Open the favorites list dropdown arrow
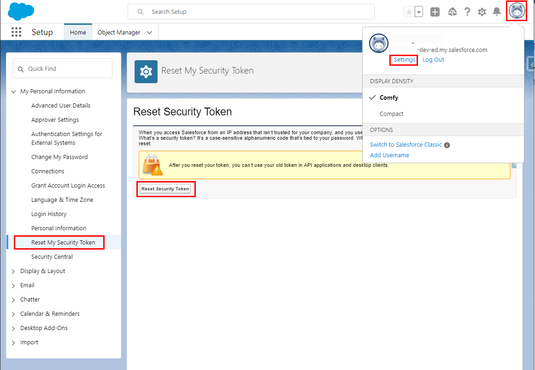535x370 pixels. [419, 12]
